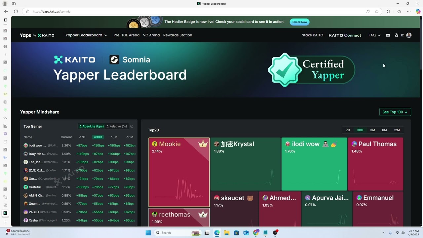Open browser Settings and more ellipsis
The width and height of the screenshot is (423, 238).
click(x=409, y=11)
